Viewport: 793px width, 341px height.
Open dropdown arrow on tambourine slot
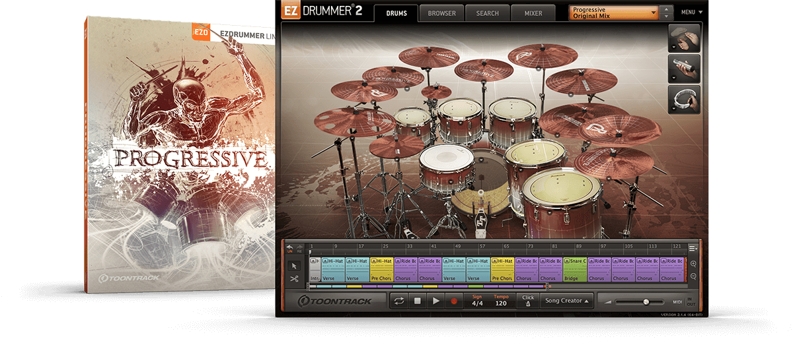click(673, 109)
